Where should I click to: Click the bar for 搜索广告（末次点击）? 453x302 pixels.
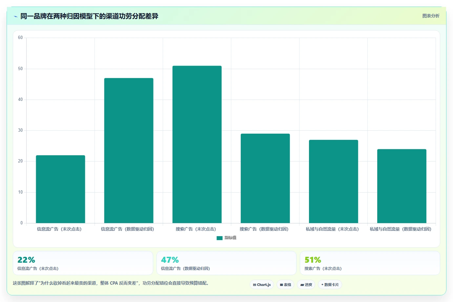[x=197, y=144]
